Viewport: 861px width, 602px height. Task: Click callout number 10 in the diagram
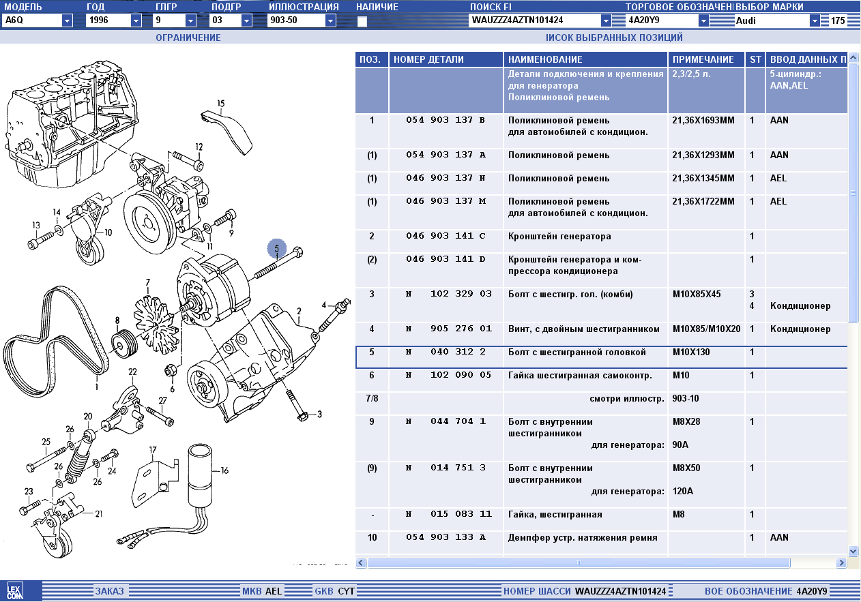(x=108, y=232)
